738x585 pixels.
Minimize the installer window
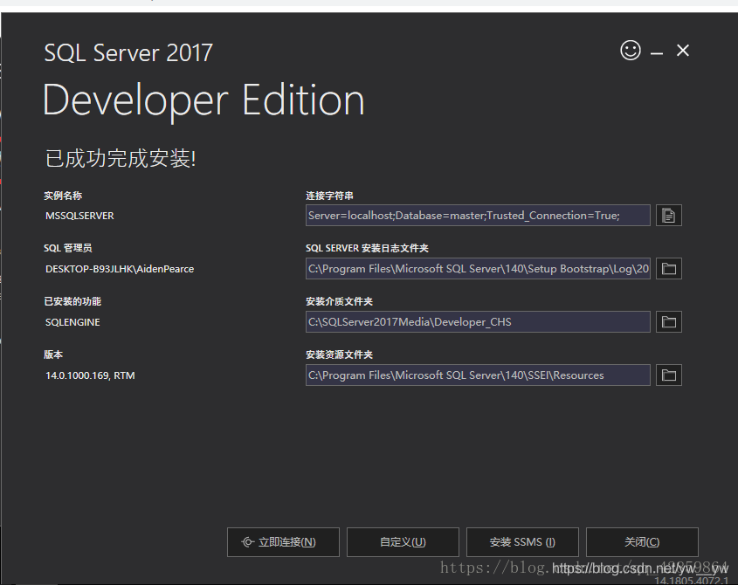click(x=657, y=53)
